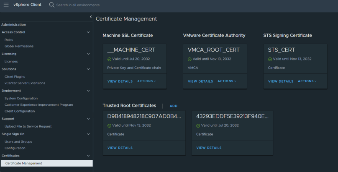
Task: Open the hamburger navigation menu
Action: [x=6, y=5]
